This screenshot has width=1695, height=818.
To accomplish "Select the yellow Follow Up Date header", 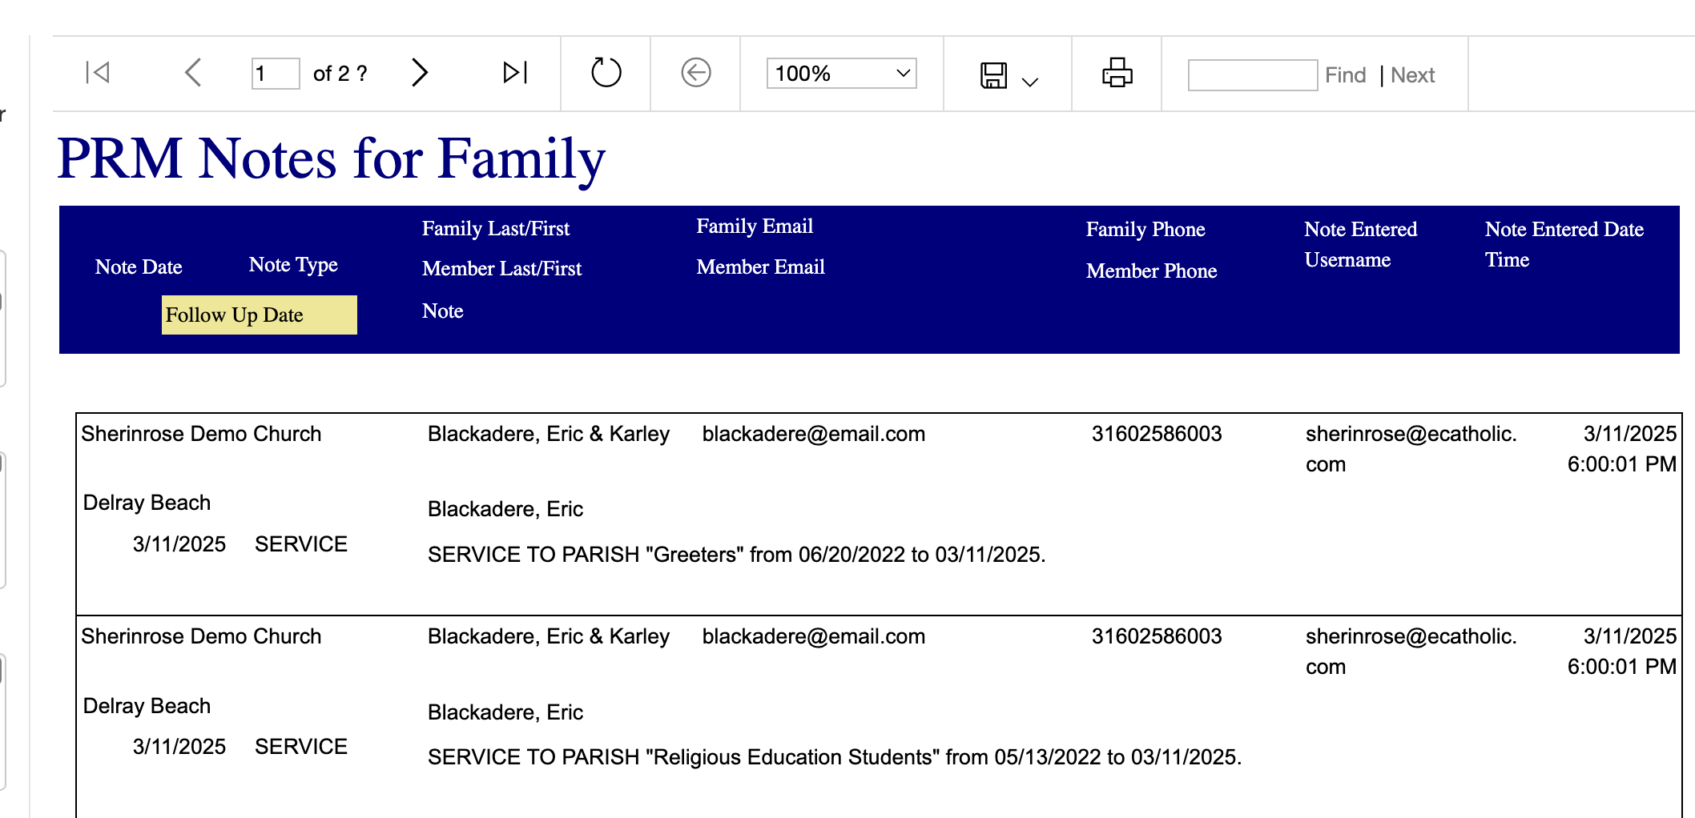I will coord(260,315).
